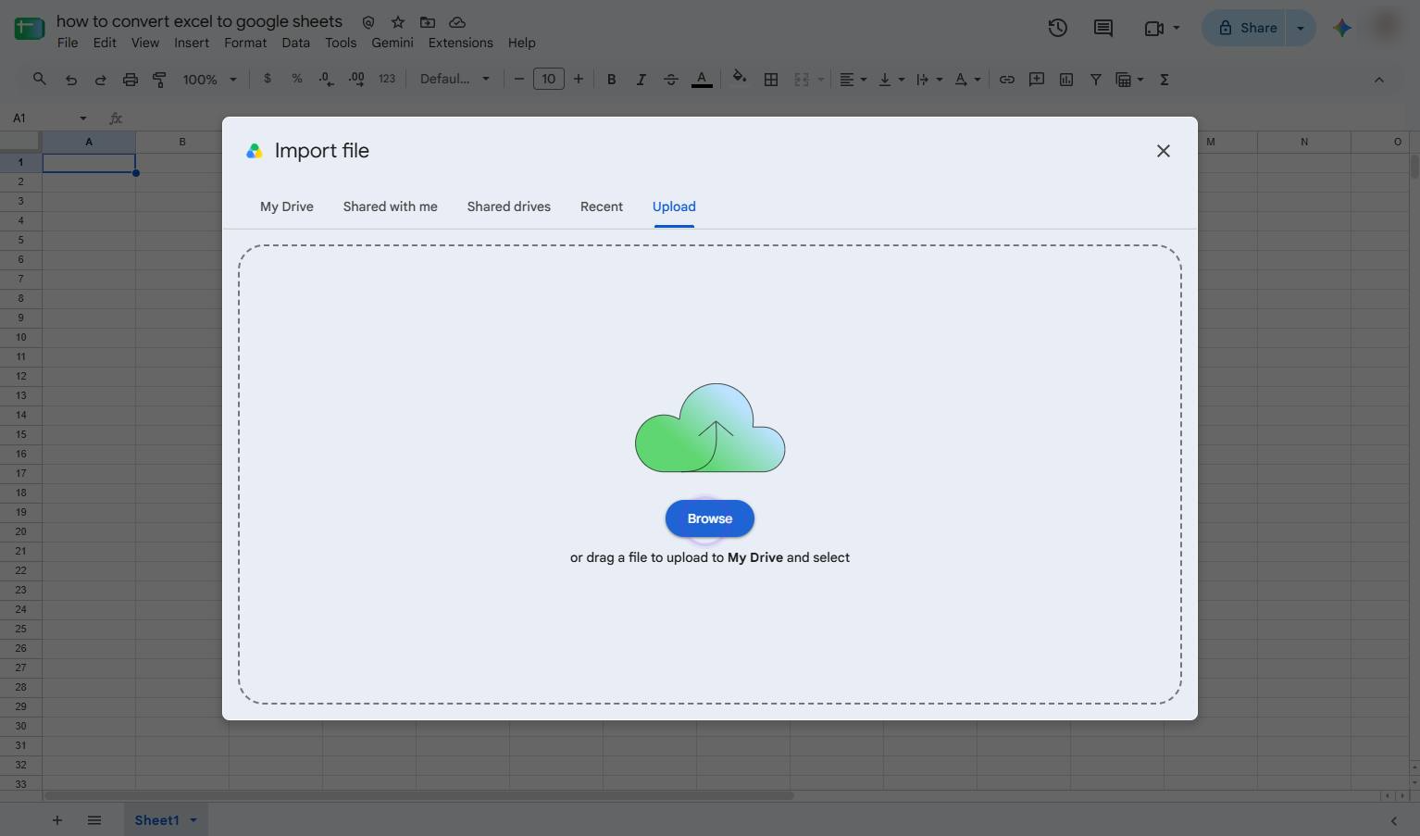Select the paint format roller icon
Viewport: 1420px width, 836px height.
click(159, 80)
